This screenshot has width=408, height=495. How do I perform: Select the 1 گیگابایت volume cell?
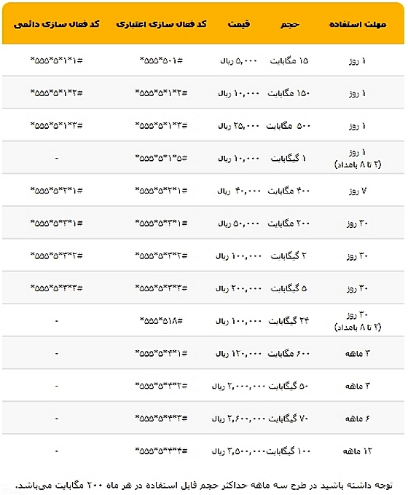click(289, 158)
